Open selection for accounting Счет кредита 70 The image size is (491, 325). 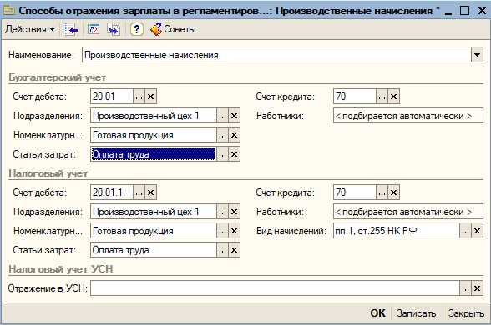point(382,97)
